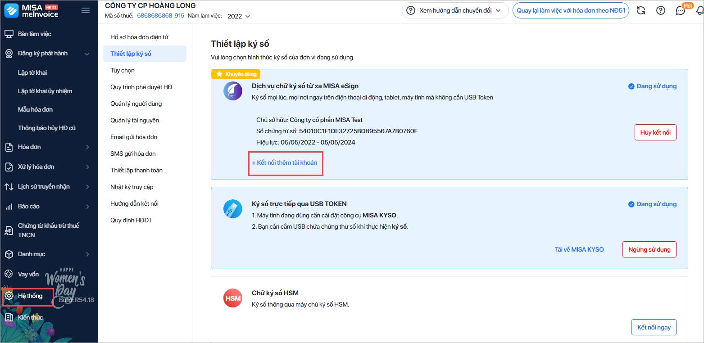
Task: Open Lập tờ khai ủy nhiệm
Action: coord(45,91)
